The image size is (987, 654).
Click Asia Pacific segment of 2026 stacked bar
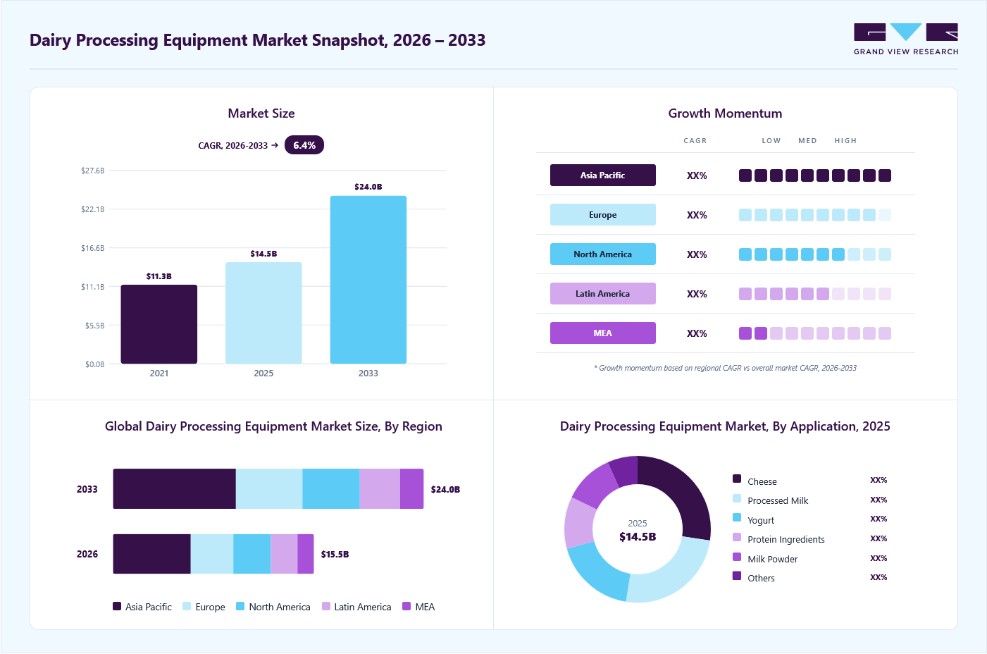point(151,554)
